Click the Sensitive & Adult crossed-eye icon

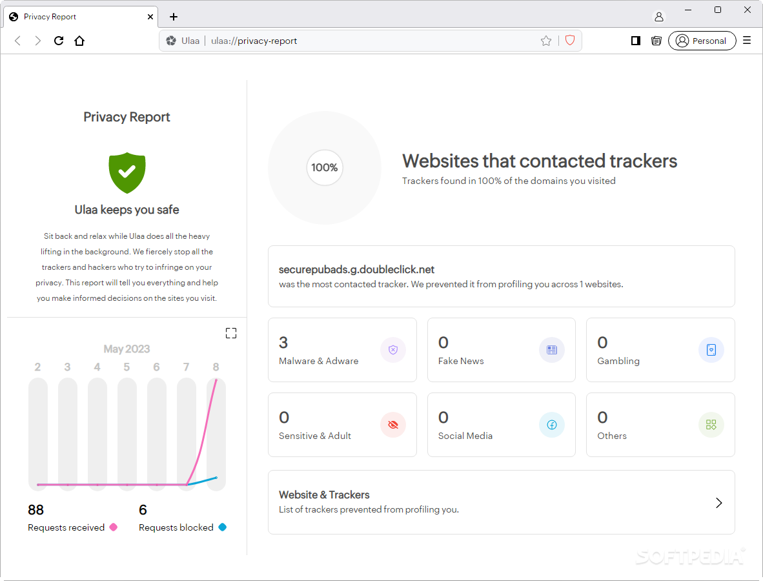pyautogui.click(x=393, y=425)
